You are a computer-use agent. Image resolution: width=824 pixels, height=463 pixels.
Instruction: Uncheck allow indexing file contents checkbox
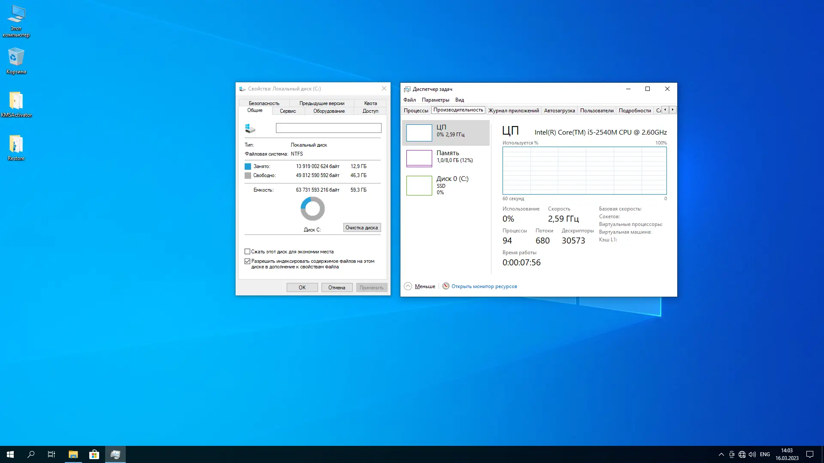coord(248,261)
